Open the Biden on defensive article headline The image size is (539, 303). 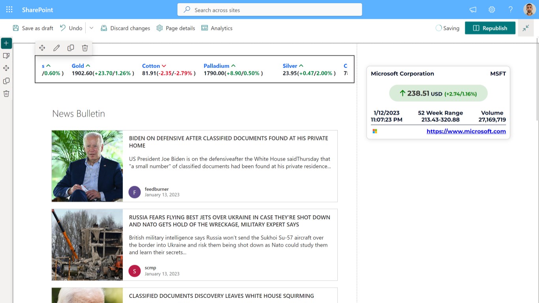228,142
